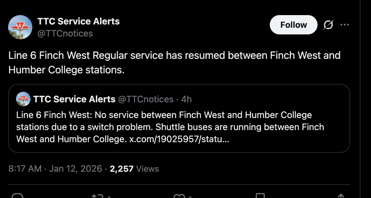371x198 pixels.
Task: Click the TTC Service Alerts display name
Action: tap(79, 21)
